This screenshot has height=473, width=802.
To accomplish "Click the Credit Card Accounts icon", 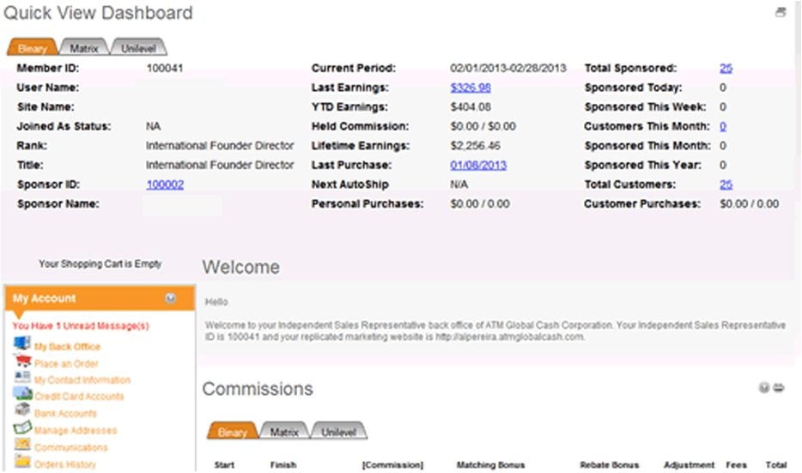I will (22, 394).
